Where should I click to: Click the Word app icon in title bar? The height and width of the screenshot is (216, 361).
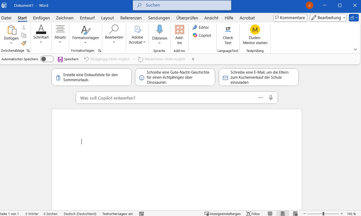(4, 5)
